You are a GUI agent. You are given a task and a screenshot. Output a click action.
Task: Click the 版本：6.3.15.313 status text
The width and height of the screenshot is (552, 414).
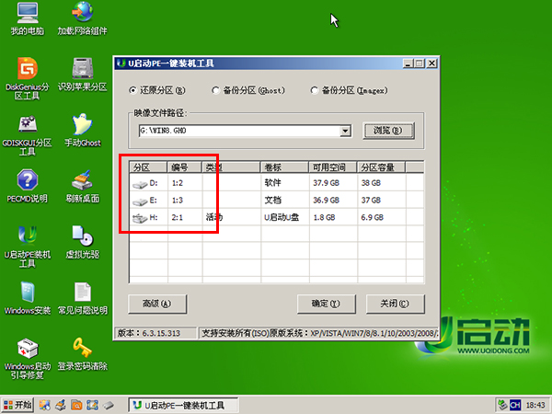[148, 333]
